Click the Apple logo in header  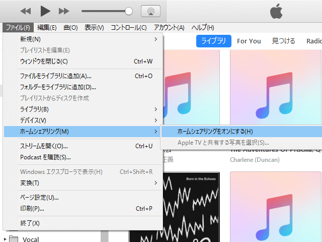pos(276,11)
